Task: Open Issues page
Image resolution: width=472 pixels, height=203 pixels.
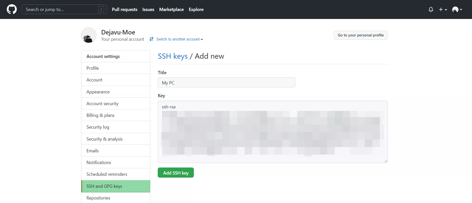Action: click(148, 9)
